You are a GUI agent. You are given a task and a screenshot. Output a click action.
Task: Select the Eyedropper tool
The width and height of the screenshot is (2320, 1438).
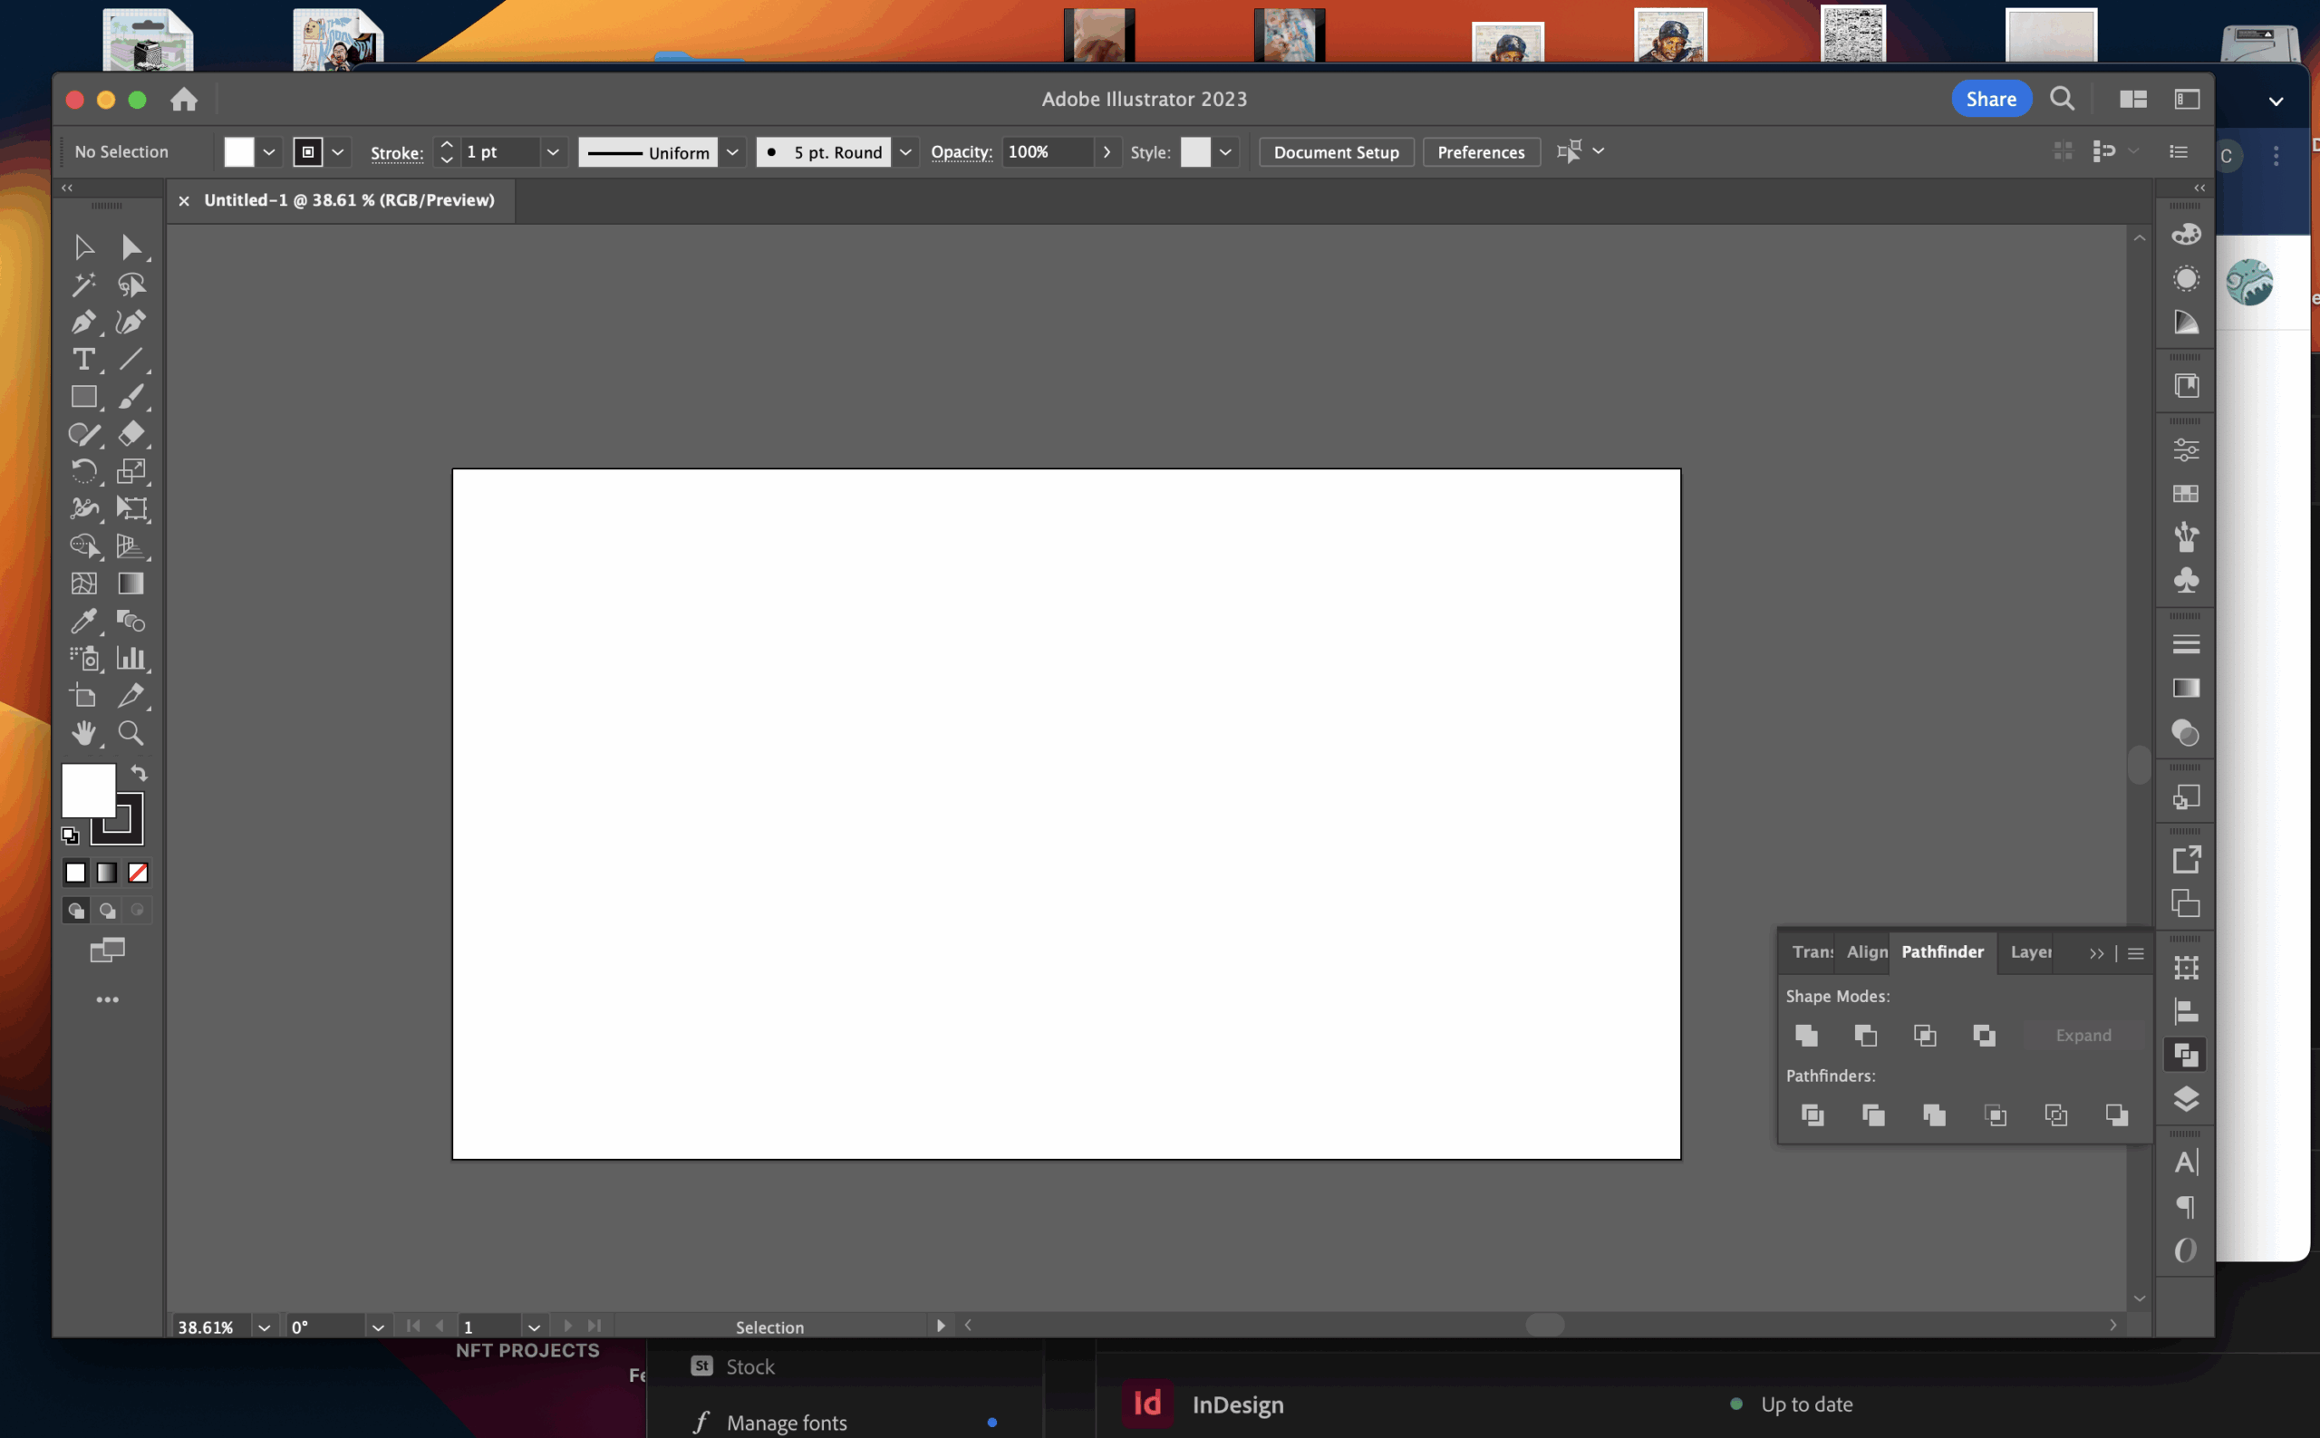[x=83, y=622]
